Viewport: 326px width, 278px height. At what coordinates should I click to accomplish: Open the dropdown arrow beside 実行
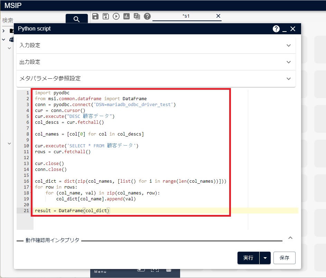pyautogui.click(x=265, y=258)
